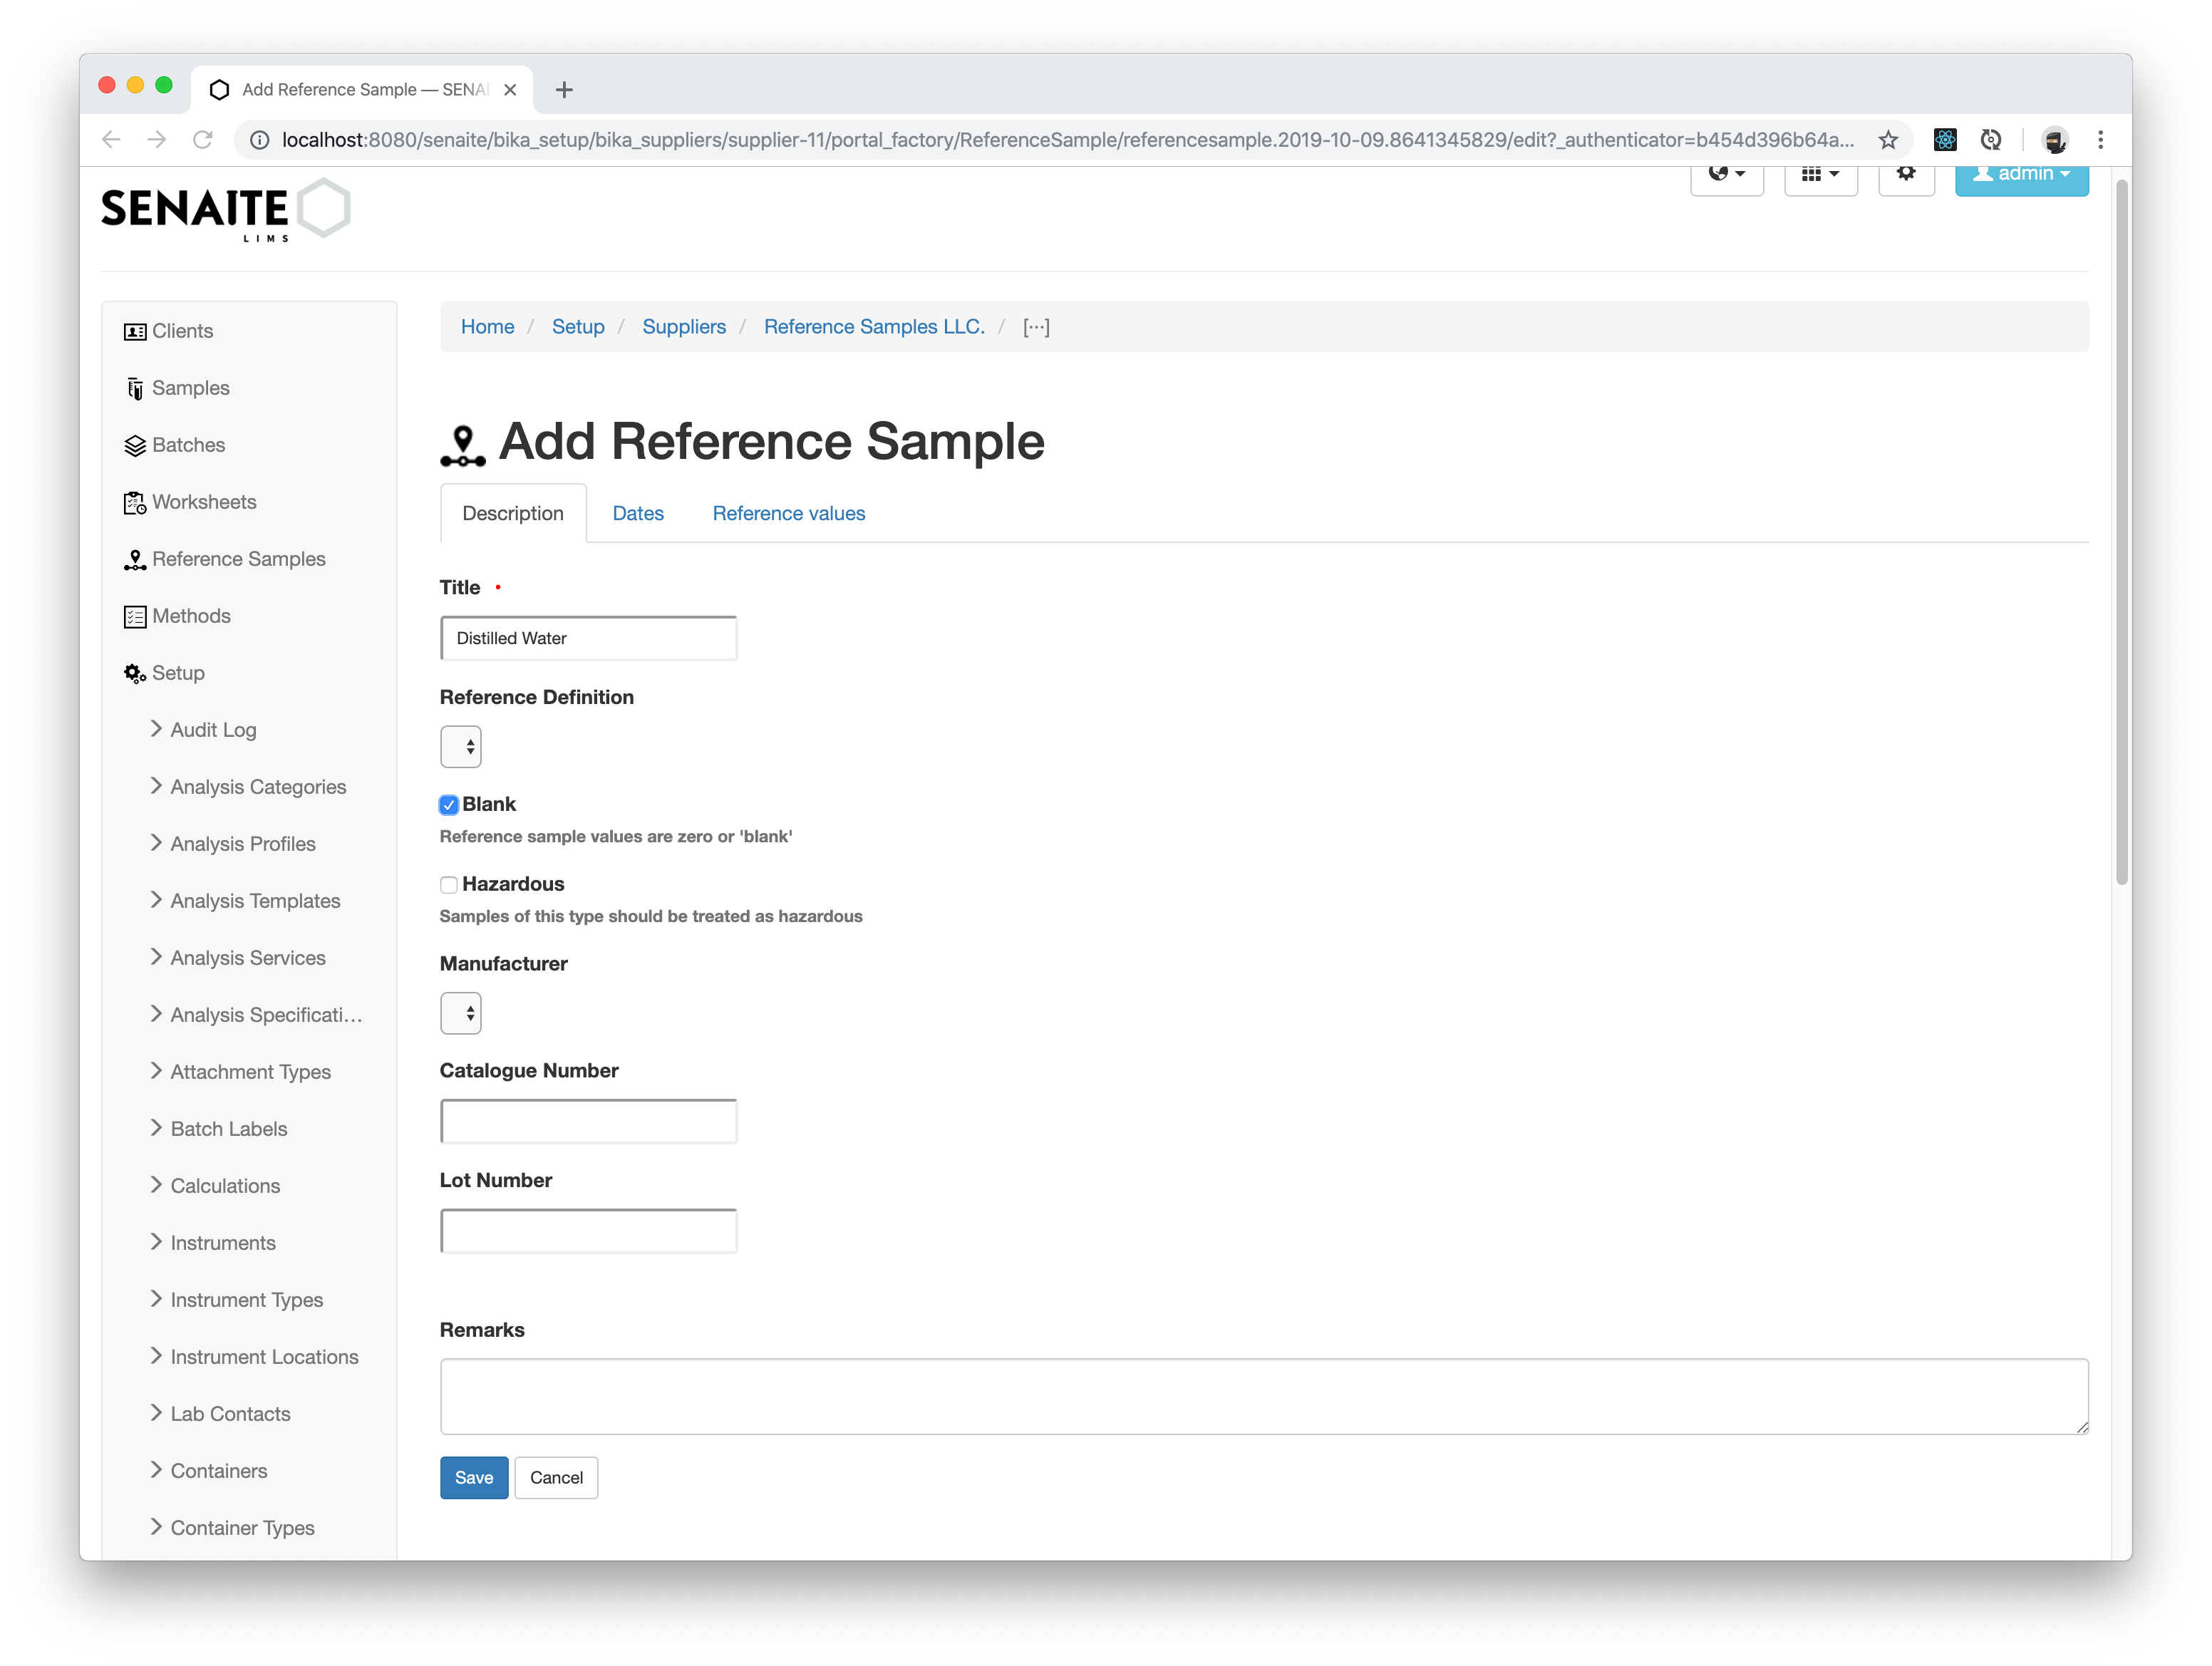Click the sync extension icon in toolbar

tap(1991, 140)
